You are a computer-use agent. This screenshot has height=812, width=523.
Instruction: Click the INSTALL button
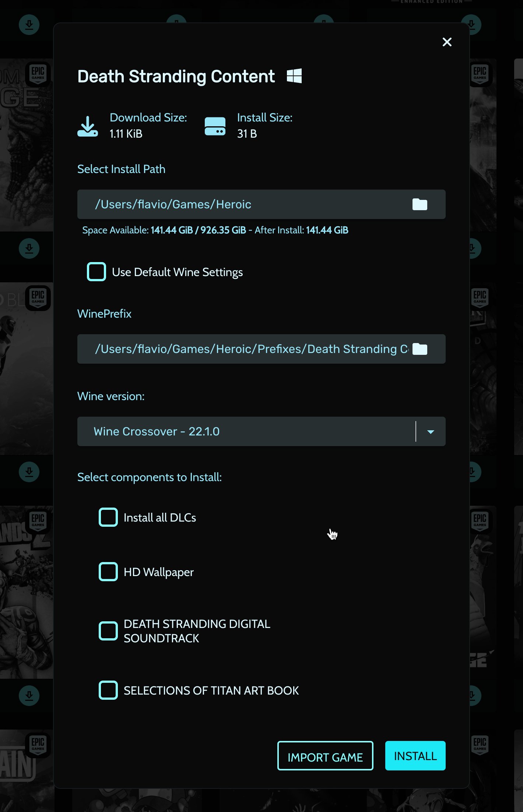pyautogui.click(x=415, y=756)
